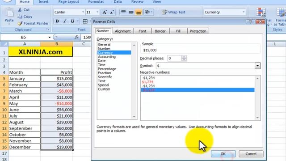Toggle Italic formatting

pos(64,21)
